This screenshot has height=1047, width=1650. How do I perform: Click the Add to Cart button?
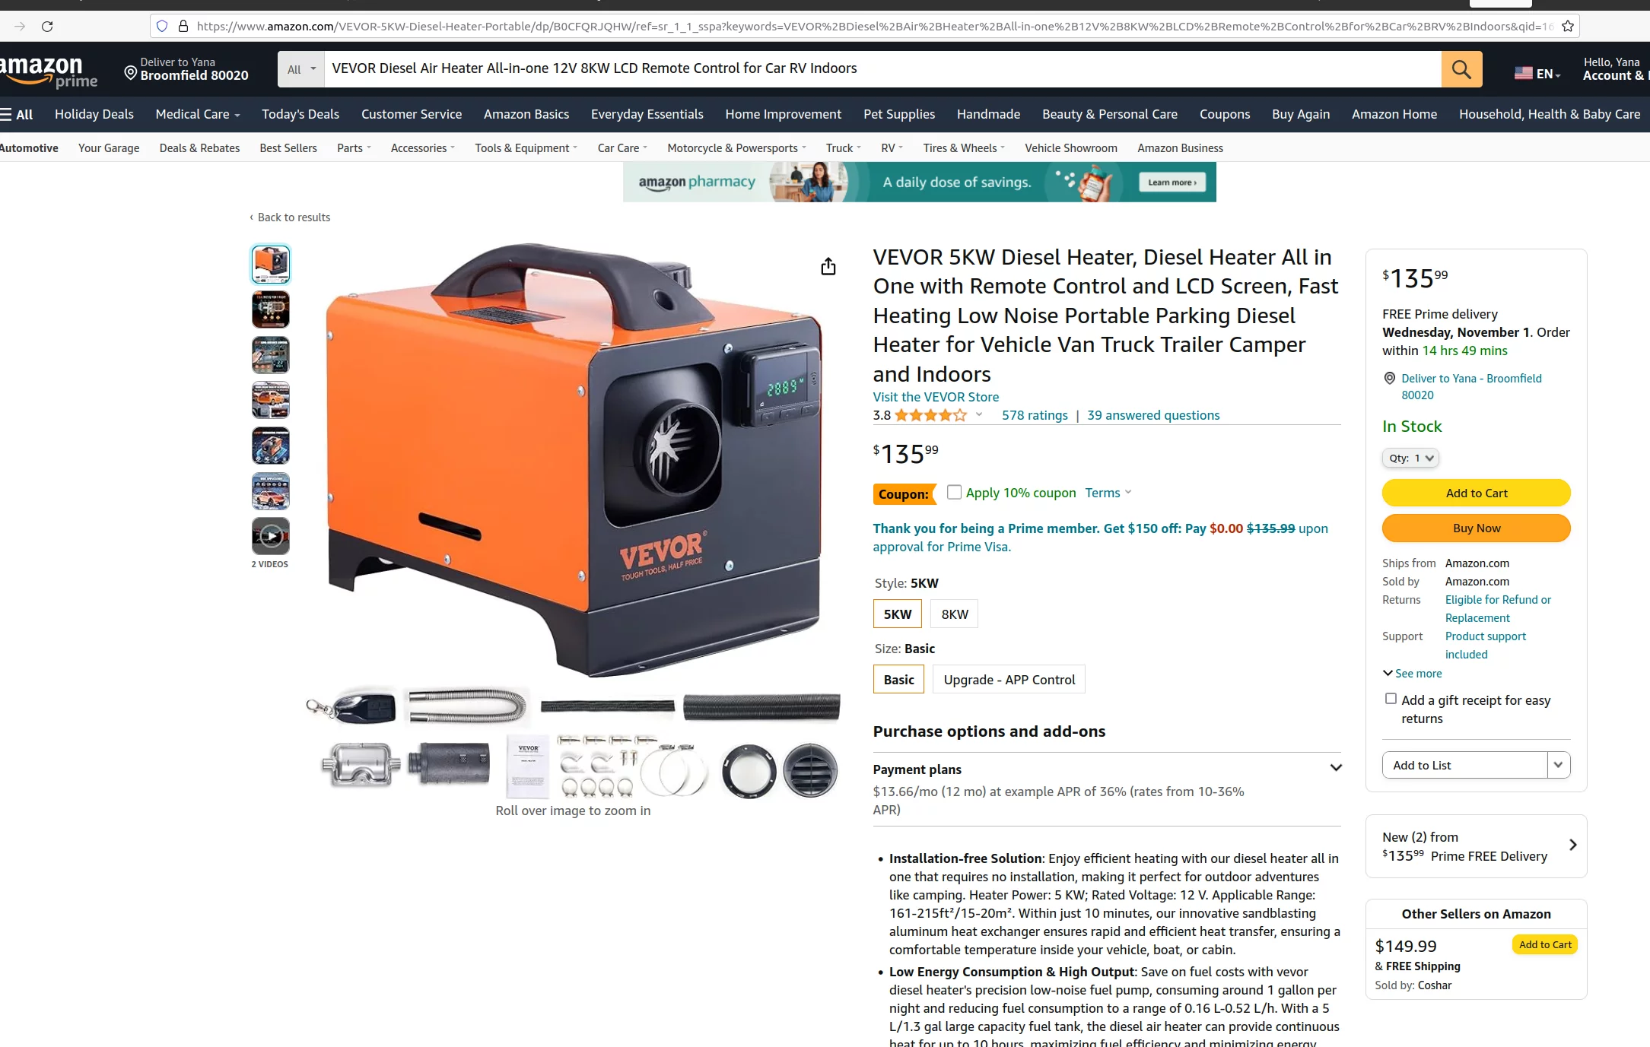click(1476, 493)
